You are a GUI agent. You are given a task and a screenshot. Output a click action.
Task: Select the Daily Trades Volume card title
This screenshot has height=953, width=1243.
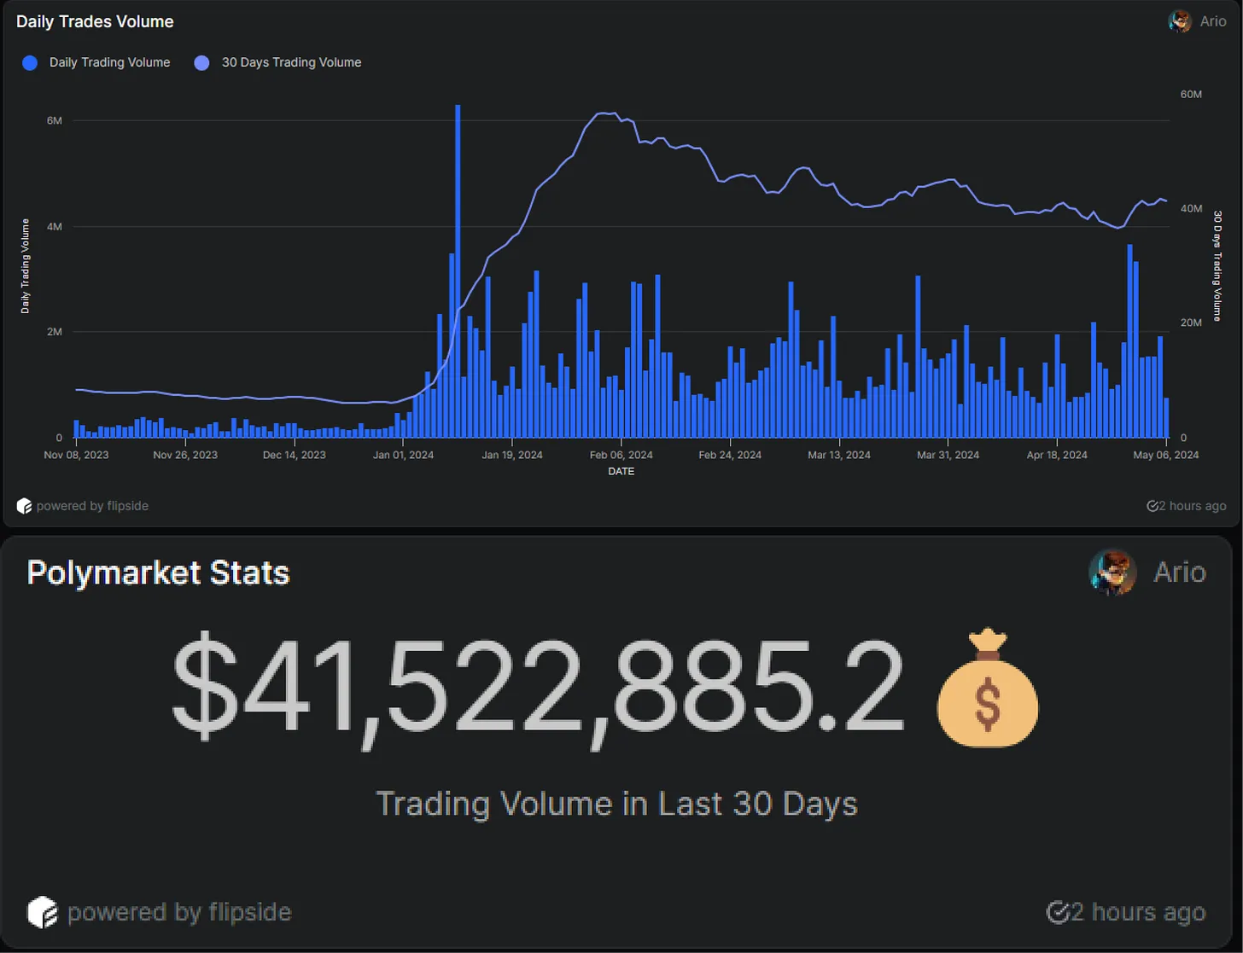click(x=95, y=21)
